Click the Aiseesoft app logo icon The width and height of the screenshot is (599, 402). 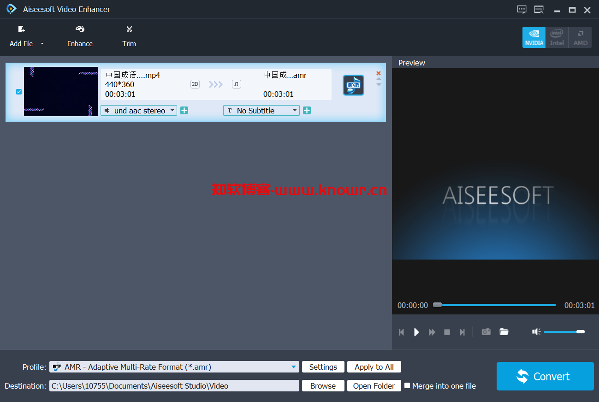click(x=11, y=9)
